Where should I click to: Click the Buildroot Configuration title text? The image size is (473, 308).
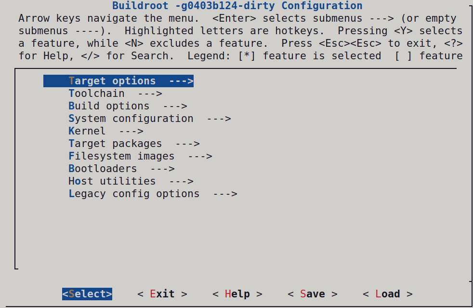pos(237,6)
